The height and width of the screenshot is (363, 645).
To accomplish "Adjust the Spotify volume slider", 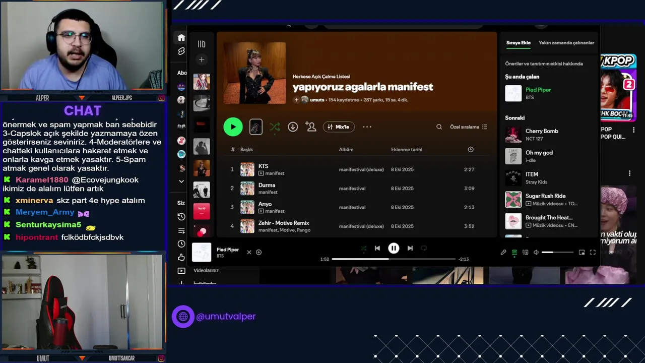I will 557,252.
